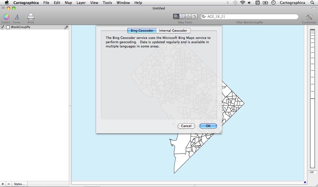Screen dimensions: 318x187
Task: Select the Pan map tool
Action: (x=188, y=16)
